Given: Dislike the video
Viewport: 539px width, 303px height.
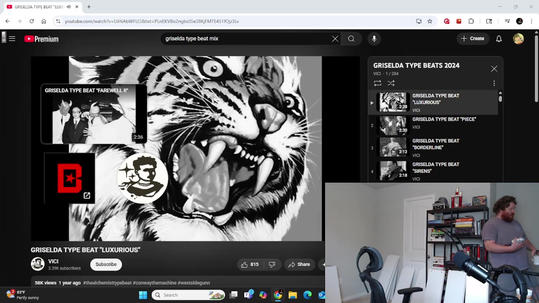Looking at the screenshot, I should pyautogui.click(x=272, y=264).
